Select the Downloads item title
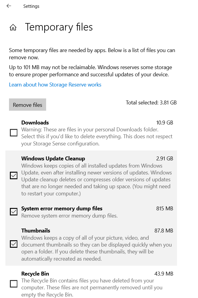 pos(35,123)
